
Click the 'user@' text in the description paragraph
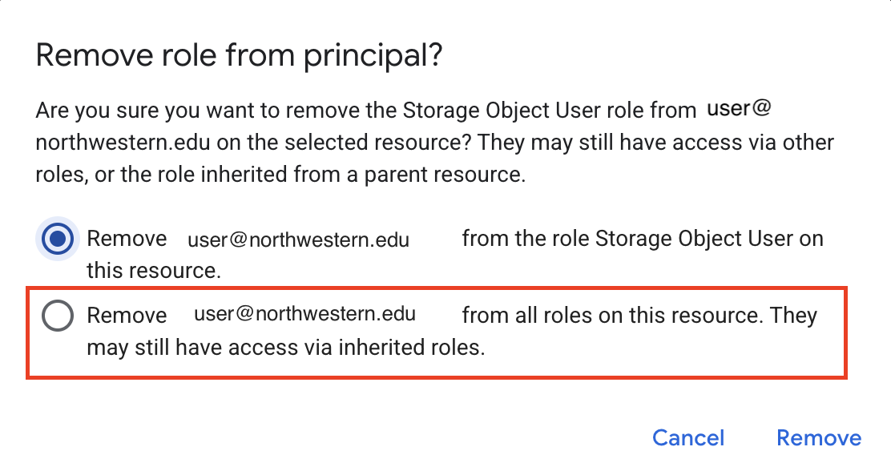(x=738, y=109)
